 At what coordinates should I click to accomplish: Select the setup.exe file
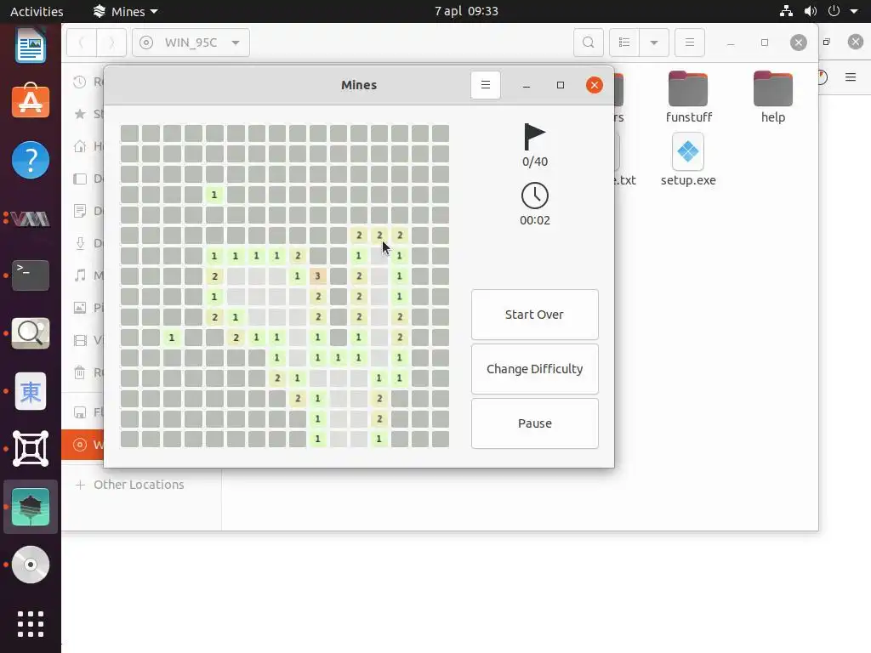[687, 160]
